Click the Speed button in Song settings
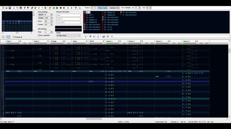 point(41,15)
